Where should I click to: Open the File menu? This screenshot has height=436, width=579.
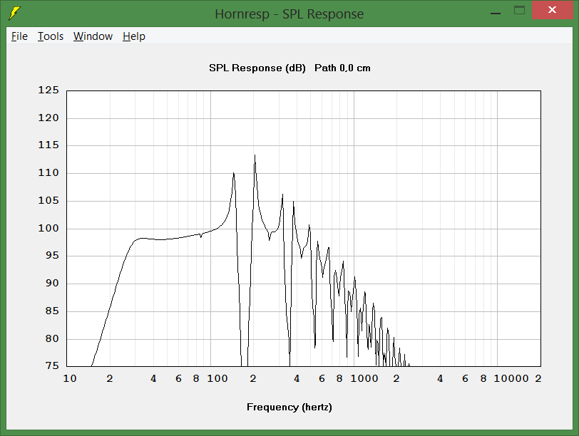pos(19,36)
